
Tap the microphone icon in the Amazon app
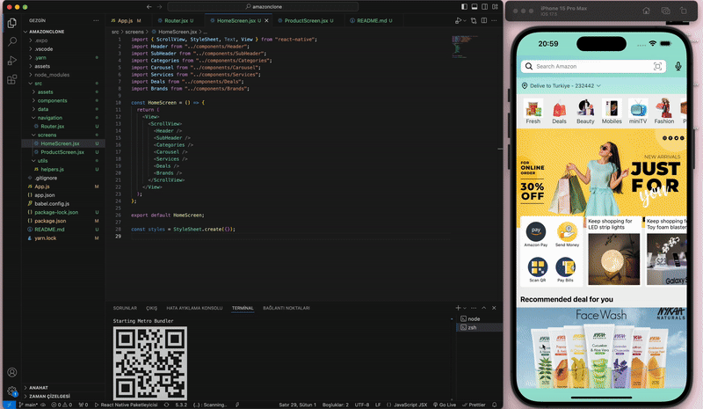[678, 67]
